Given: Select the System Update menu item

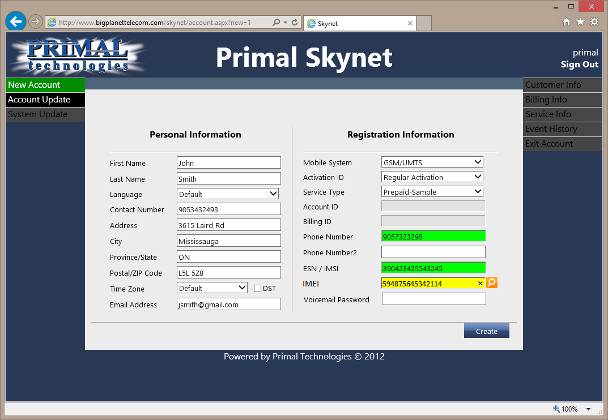Looking at the screenshot, I should tap(45, 114).
